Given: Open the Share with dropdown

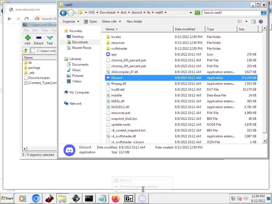Looking at the screenshot, I should (x=111, y=22).
